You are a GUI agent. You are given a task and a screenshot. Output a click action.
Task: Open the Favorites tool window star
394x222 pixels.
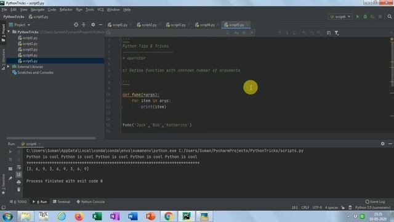coord(3,193)
